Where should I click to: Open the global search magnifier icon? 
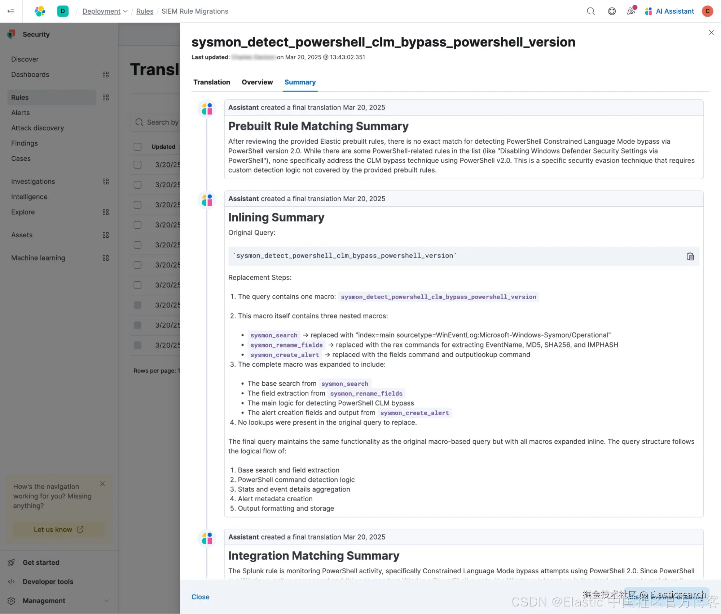[590, 11]
